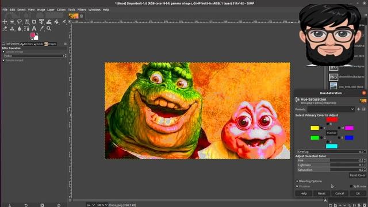Viewport: 368px width, 207px height.
Task: Select the Clone stamp tool
Action: pos(11,29)
